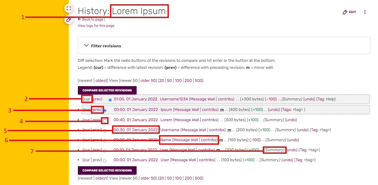
Task: Open Message Wall for user Name
Action: 186,140
